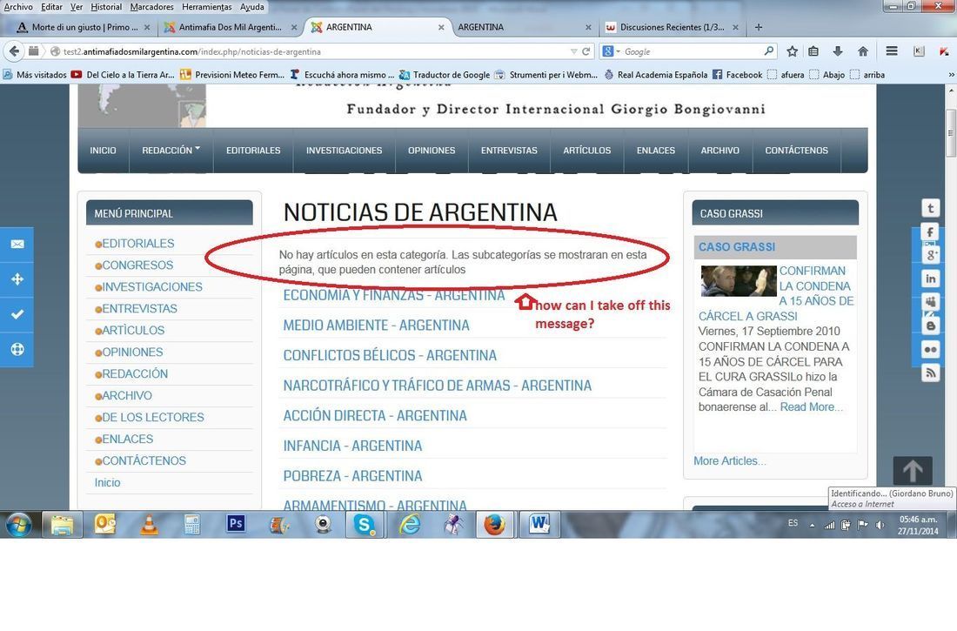Click the Google search input field
This screenshot has width=957, height=631.
(693, 51)
